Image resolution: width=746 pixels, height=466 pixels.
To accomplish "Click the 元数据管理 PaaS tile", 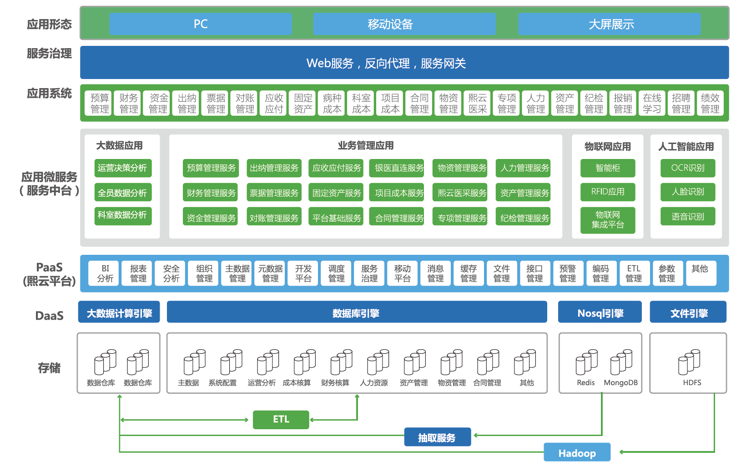I will click(x=270, y=273).
